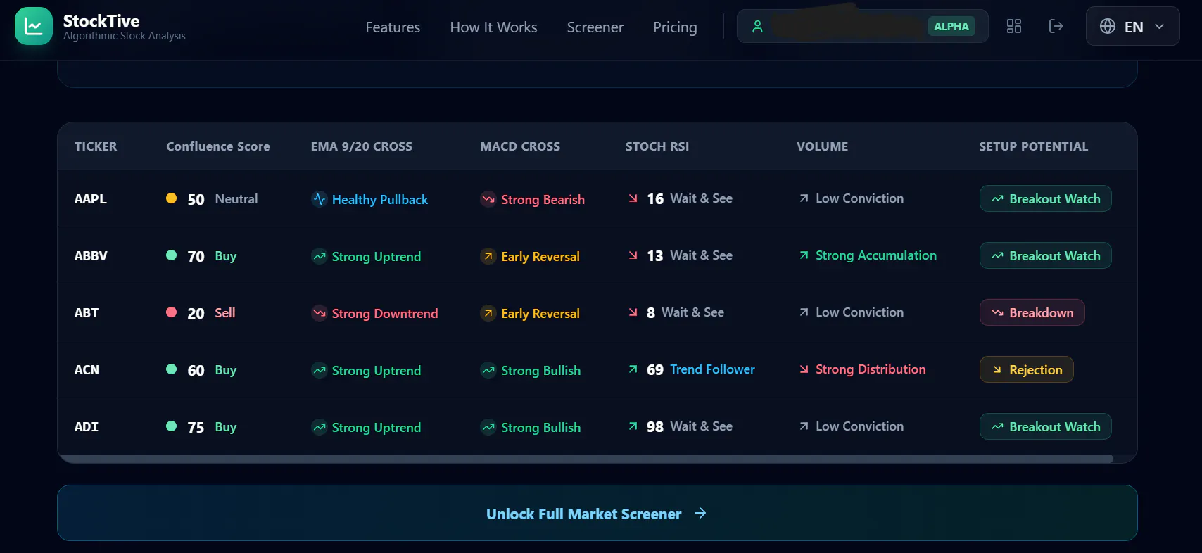This screenshot has height=553, width=1202.
Task: Click the table horizontal scrollbar
Action: (x=586, y=459)
